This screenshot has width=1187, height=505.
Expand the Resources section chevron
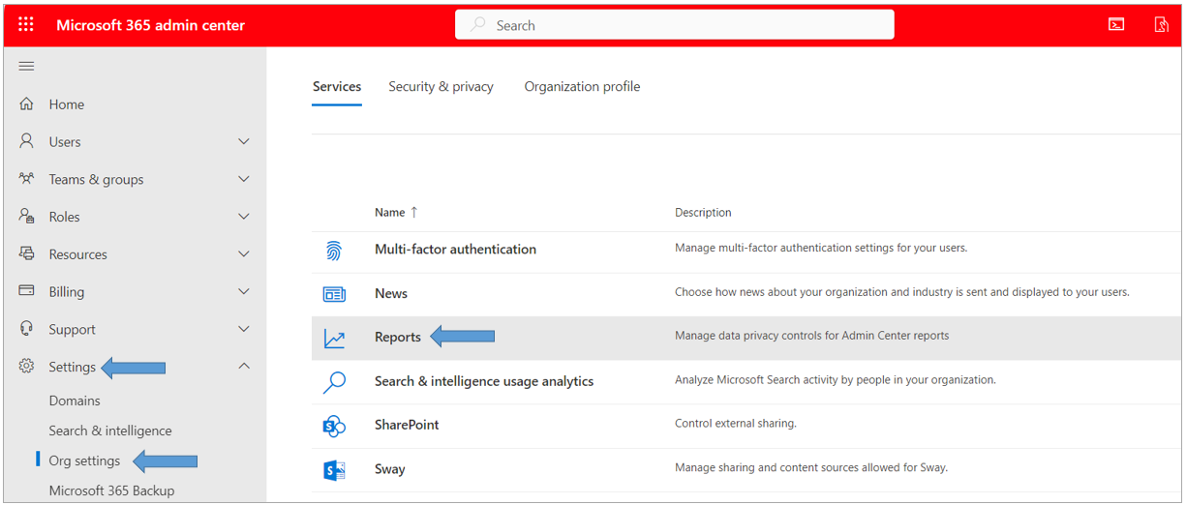(x=244, y=254)
